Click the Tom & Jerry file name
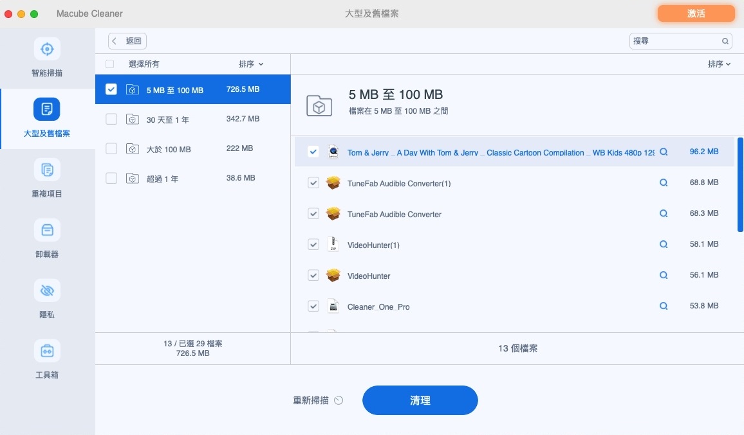The image size is (744, 435). click(x=501, y=152)
